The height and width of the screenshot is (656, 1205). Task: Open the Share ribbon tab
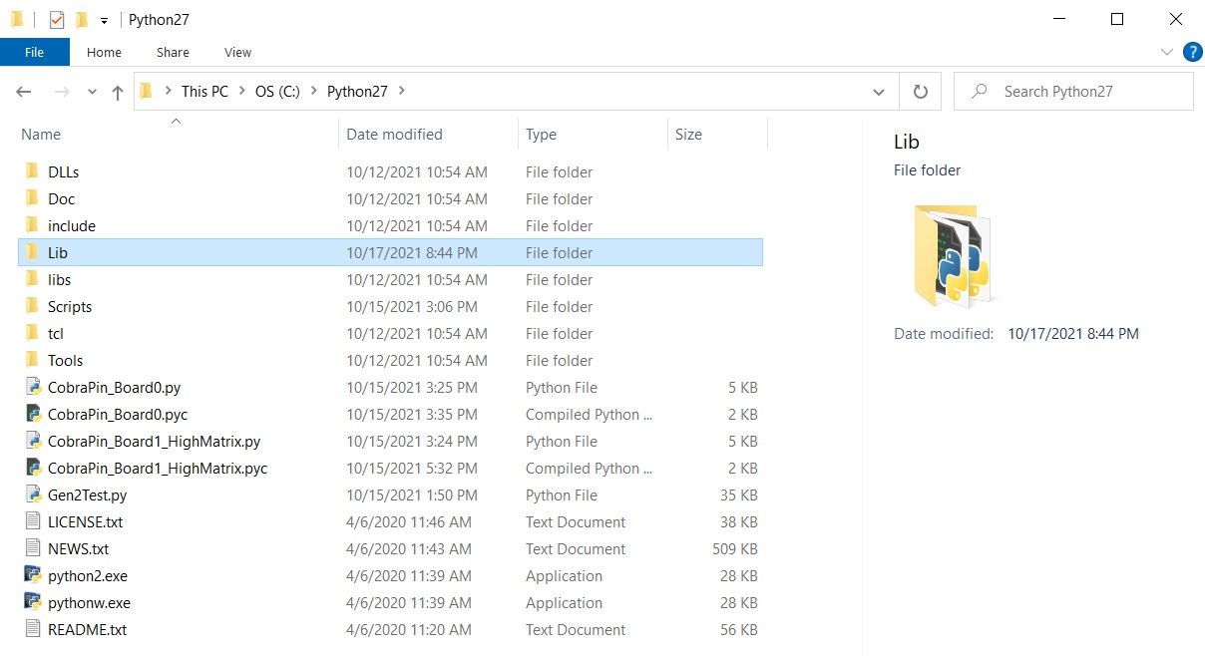pos(173,52)
